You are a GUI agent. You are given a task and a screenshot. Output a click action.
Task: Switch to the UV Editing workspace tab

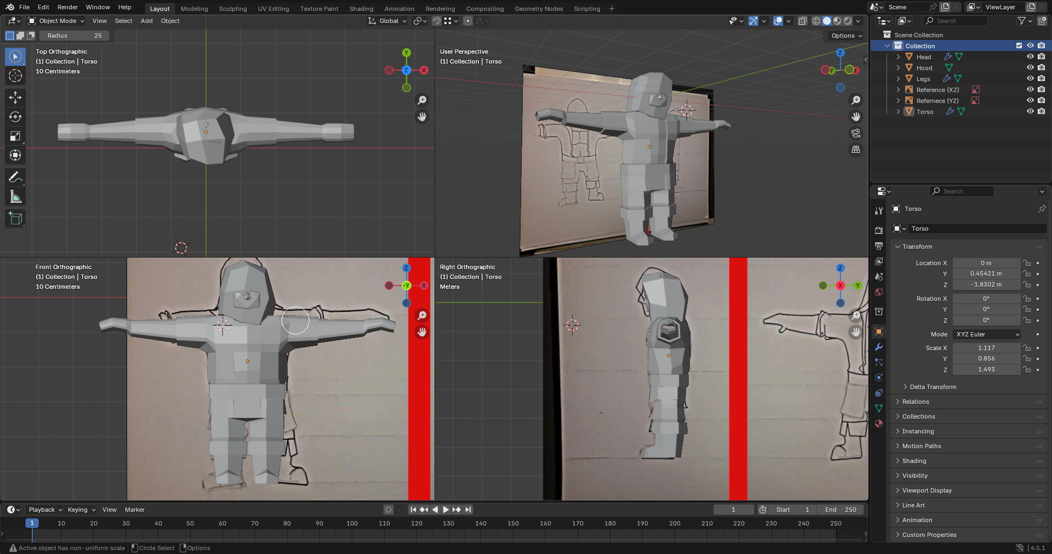pyautogui.click(x=273, y=9)
